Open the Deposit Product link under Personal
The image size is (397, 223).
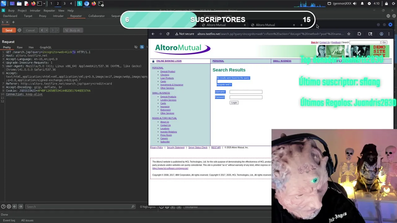coord(168,72)
